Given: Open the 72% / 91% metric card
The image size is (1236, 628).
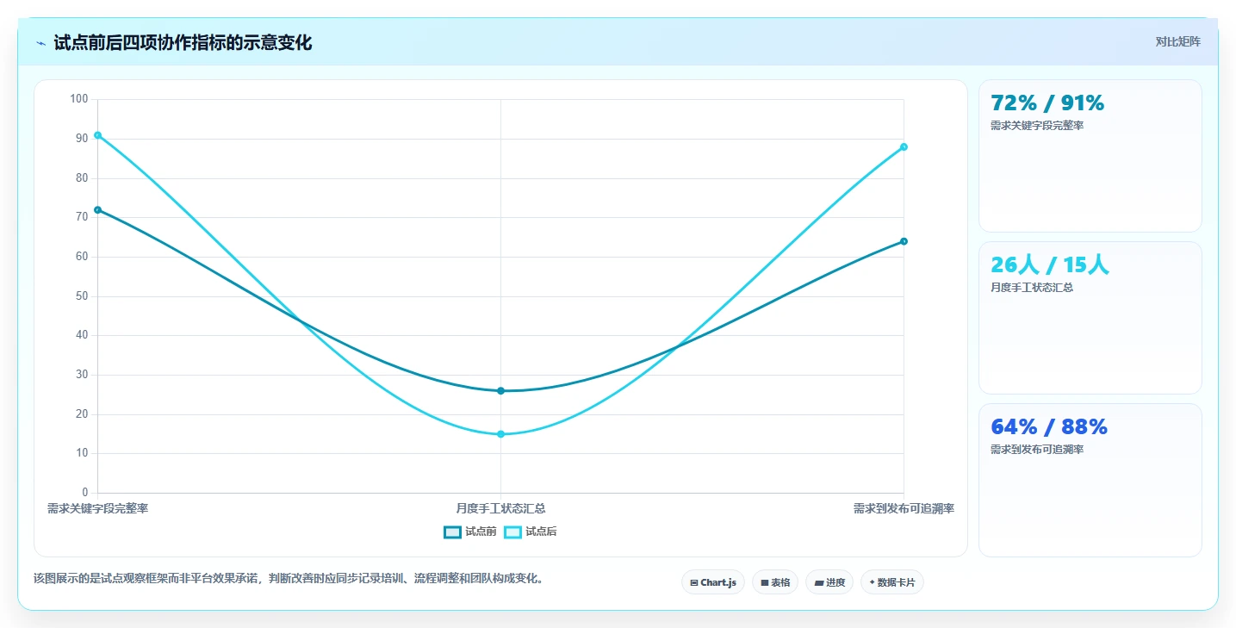Looking at the screenshot, I should click(x=1090, y=156).
